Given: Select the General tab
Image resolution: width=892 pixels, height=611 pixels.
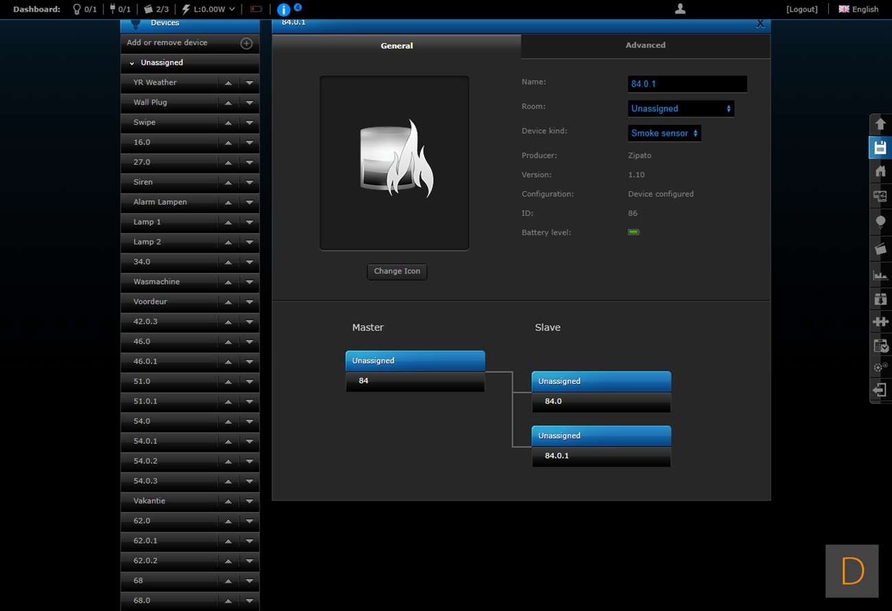Looking at the screenshot, I should point(397,46).
